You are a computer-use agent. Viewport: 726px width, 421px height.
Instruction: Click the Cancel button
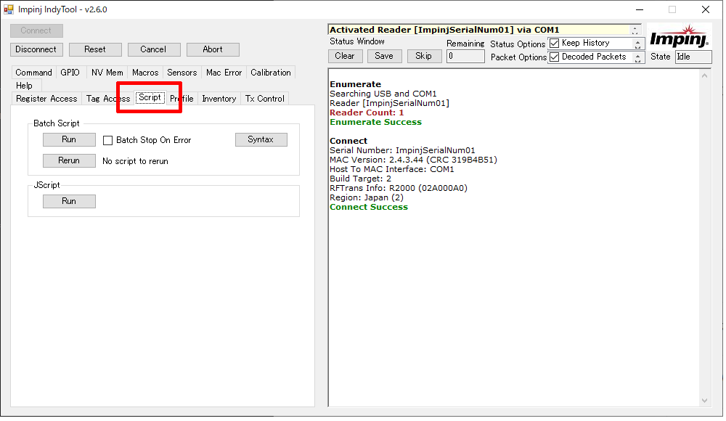tap(154, 49)
